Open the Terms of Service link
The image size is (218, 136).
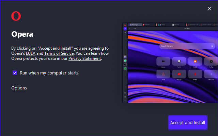coord(59,53)
